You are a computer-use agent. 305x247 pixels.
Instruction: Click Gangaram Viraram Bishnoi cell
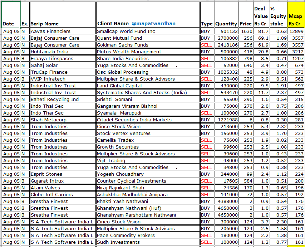148,106
